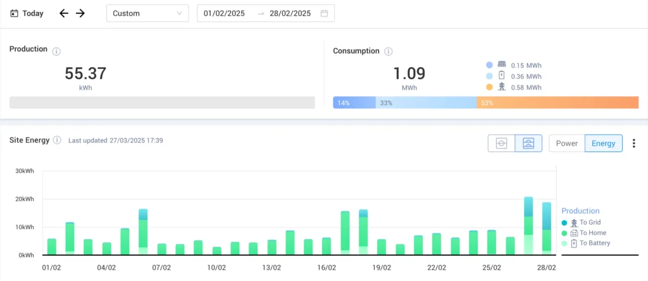Click the Site Energy info icon
The height and width of the screenshot is (281, 648).
[58, 140]
